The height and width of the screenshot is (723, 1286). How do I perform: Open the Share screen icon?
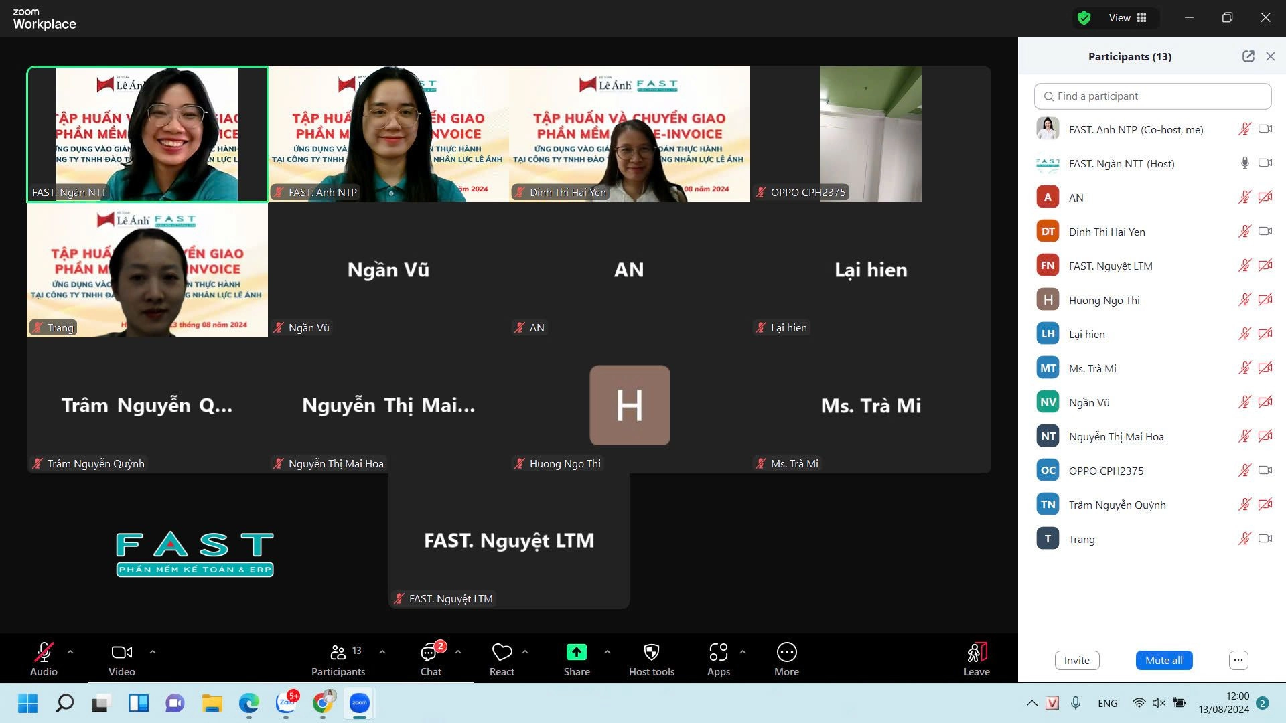coord(576,653)
